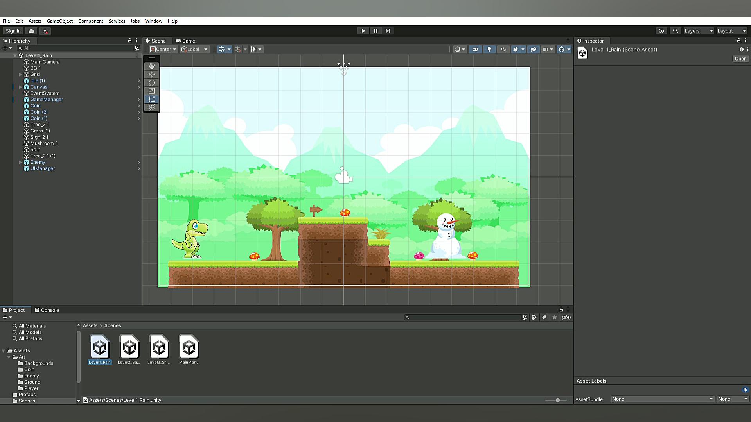Filter Project search by type

[534, 317]
